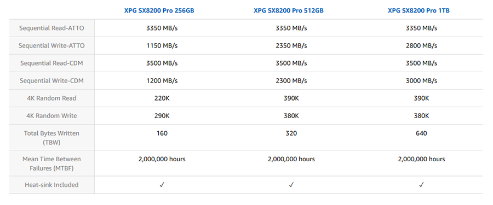The width and height of the screenshot is (493, 205).
Task: Click the 3350 MB/s Read-ATTO value for 1TB
Action: [421, 28]
